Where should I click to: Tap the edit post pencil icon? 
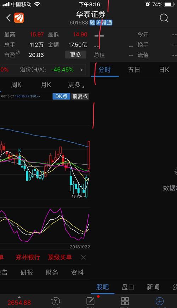click(x=90, y=301)
